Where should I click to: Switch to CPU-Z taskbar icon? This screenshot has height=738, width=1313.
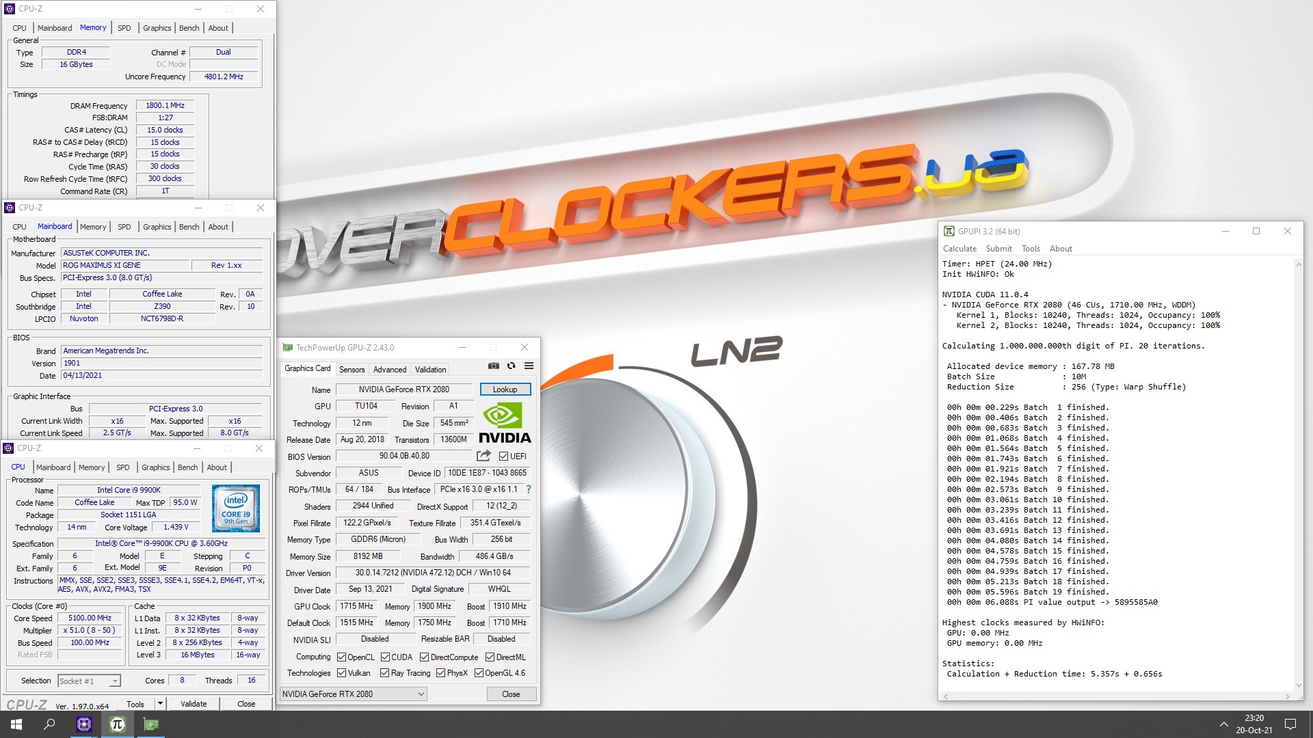tap(84, 724)
